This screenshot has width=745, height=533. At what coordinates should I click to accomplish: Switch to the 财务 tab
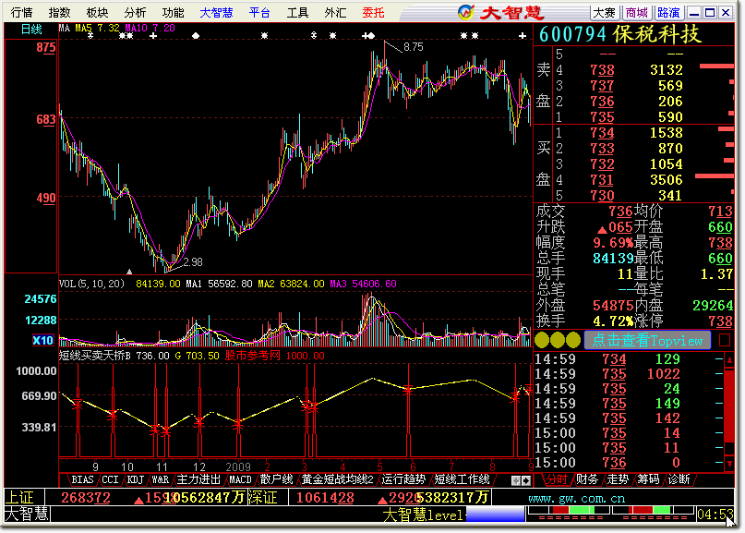pyautogui.click(x=587, y=479)
